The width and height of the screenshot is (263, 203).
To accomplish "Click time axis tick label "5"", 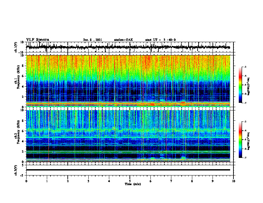I will (130, 181).
